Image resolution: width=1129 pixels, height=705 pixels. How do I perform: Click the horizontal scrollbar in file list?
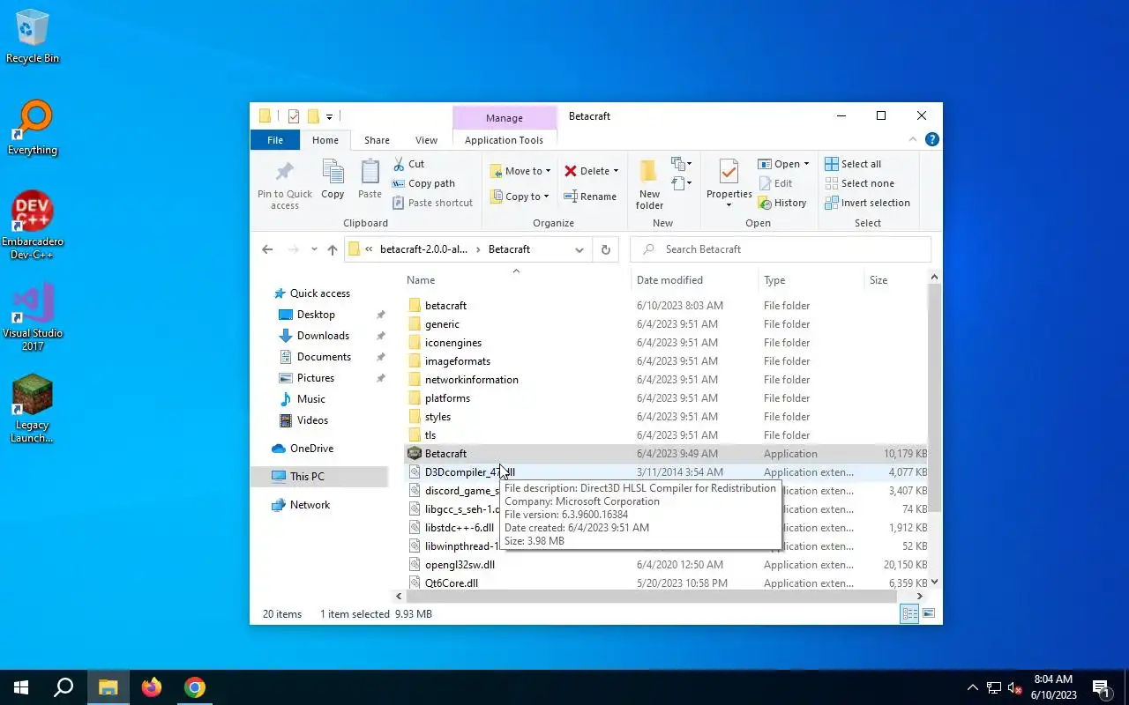pyautogui.click(x=653, y=597)
